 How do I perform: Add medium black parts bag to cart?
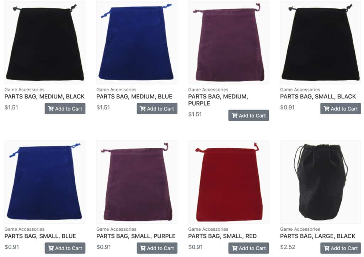tap(65, 108)
